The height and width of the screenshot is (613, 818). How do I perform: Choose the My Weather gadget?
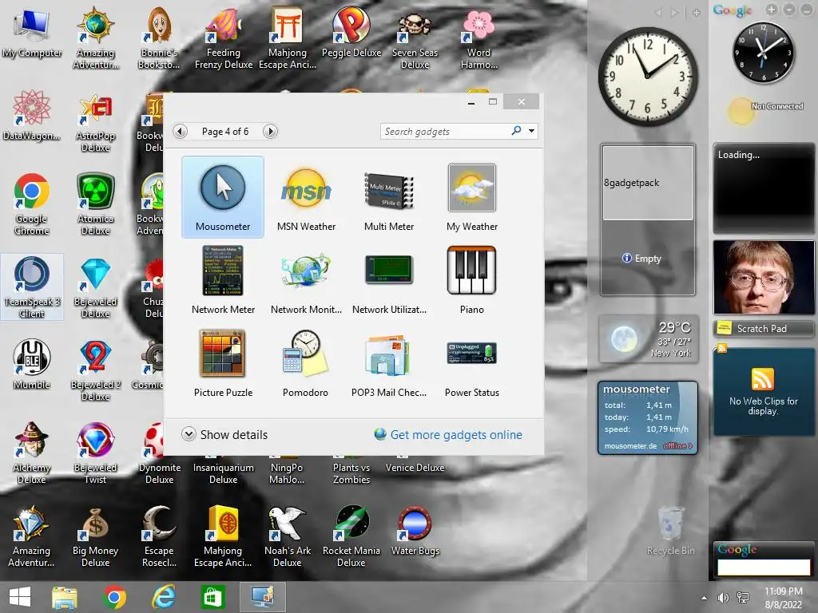(472, 197)
